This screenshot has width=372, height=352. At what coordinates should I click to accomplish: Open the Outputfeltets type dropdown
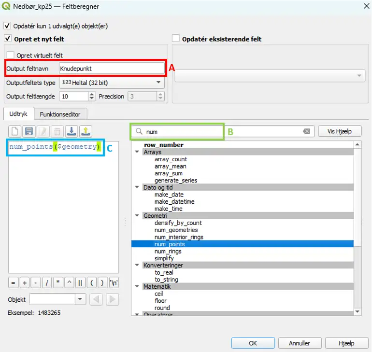pyautogui.click(x=112, y=83)
